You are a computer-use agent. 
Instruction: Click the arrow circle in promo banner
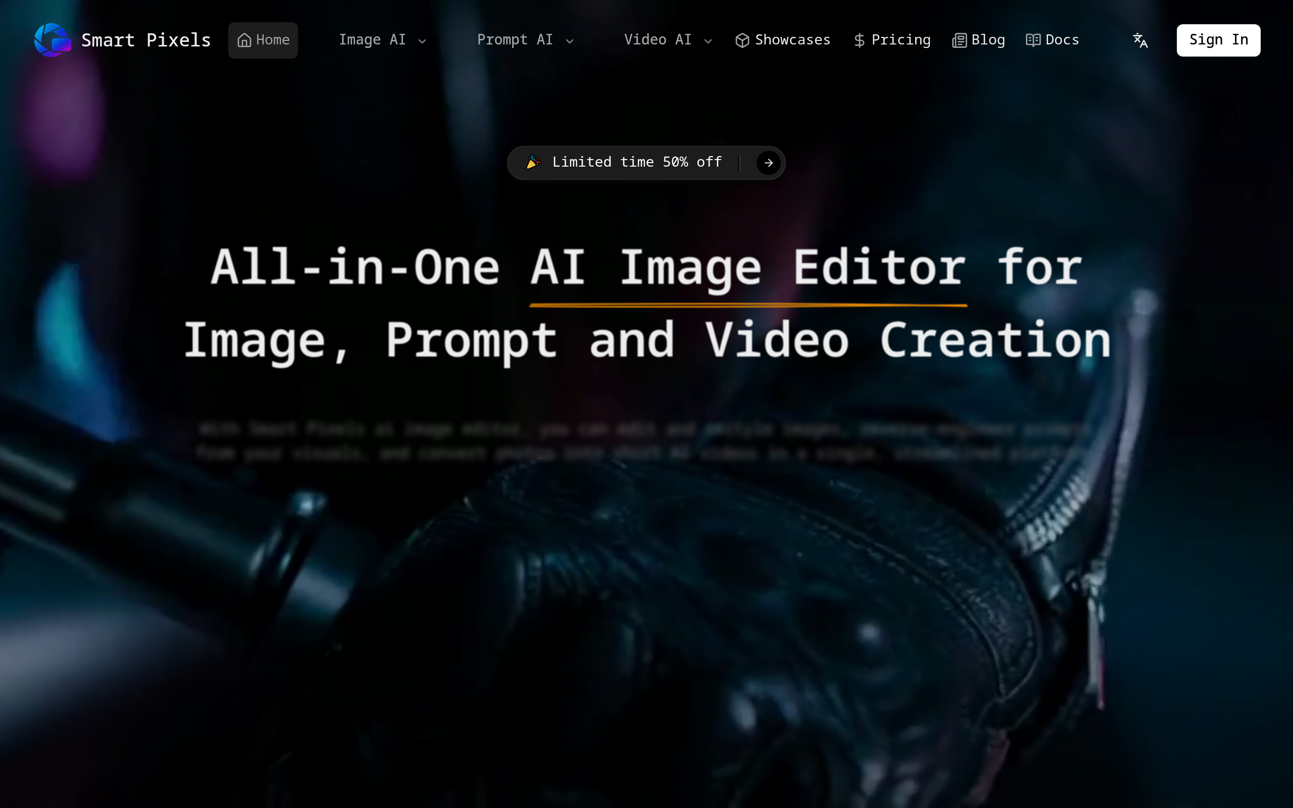point(768,163)
